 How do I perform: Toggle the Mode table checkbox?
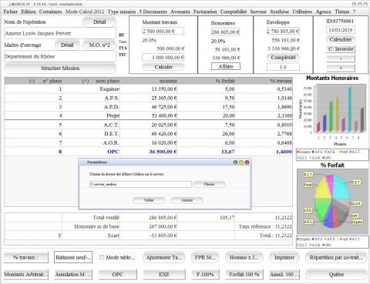[x=102, y=257]
